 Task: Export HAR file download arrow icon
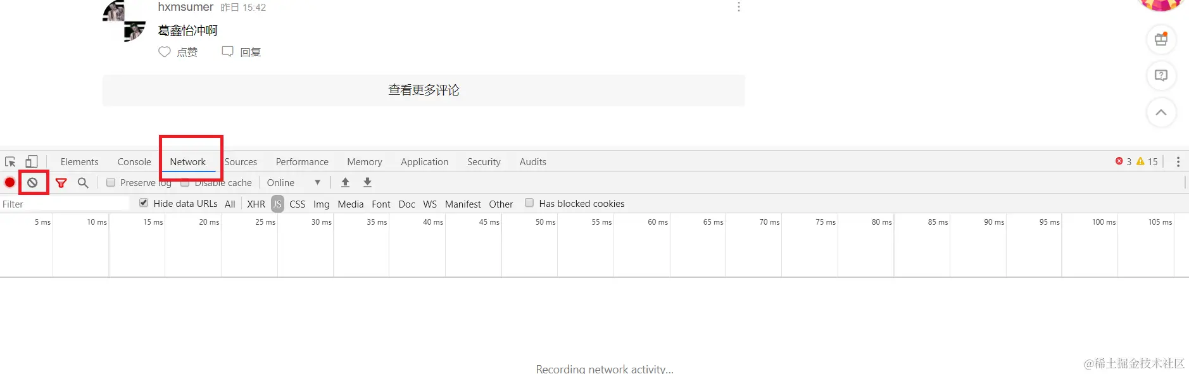(x=367, y=182)
